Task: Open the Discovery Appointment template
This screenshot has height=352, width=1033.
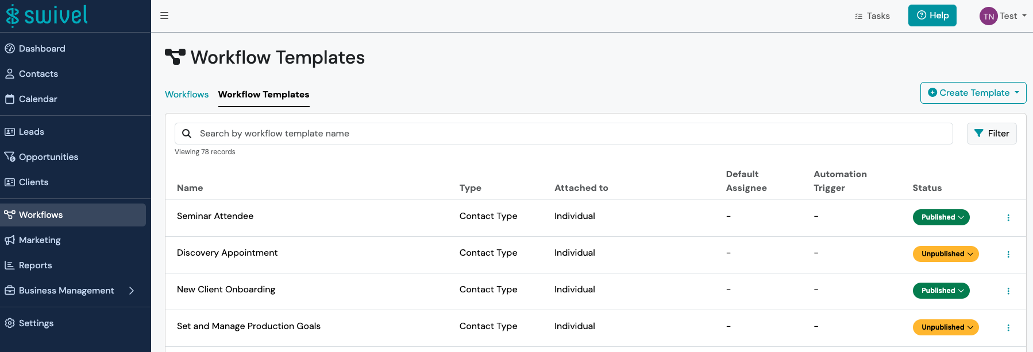Action: tap(227, 253)
